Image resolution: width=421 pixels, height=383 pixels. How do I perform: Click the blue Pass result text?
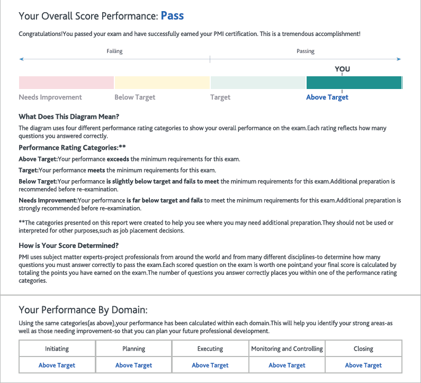[x=172, y=16]
